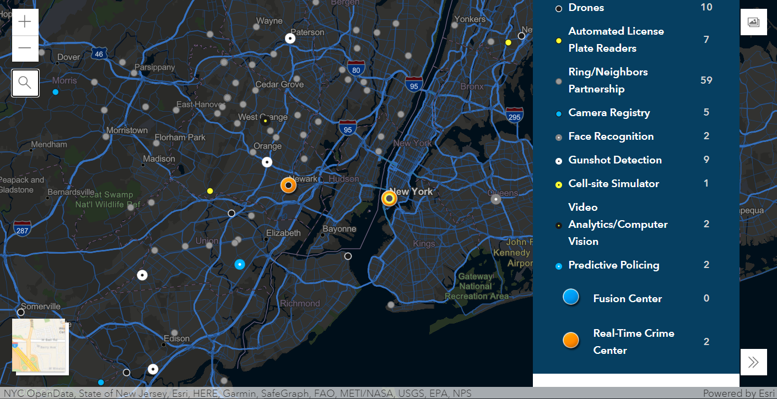The image size is (777, 399).
Task: Open the picture panel icon beside the legend
Action: point(753,22)
